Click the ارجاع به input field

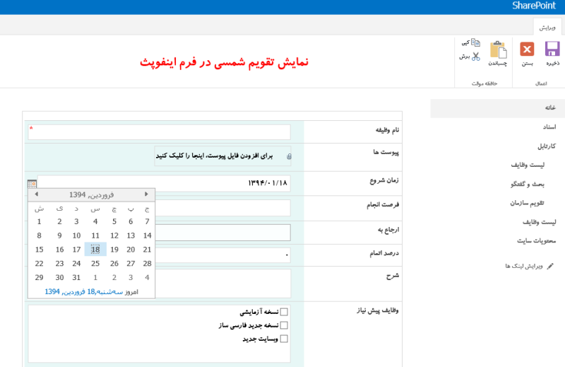[x=222, y=233]
